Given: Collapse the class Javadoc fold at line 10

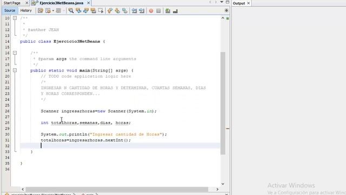Looking at the screenshot, I should tap(15, 18).
